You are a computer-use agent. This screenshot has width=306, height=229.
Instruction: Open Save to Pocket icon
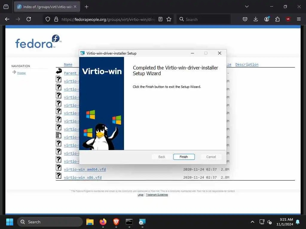245,19
